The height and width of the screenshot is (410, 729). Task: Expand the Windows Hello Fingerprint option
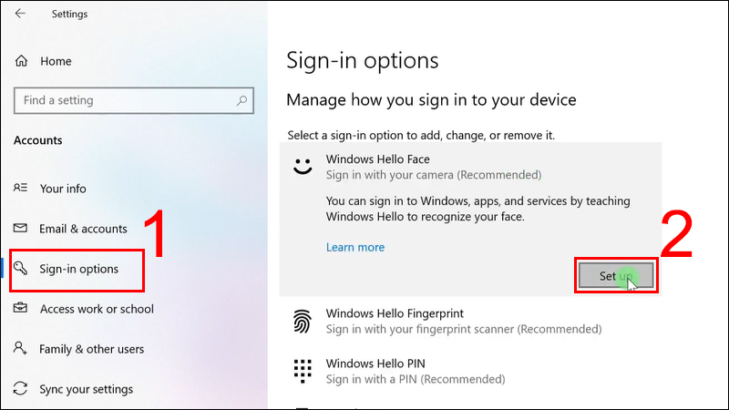pyautogui.click(x=456, y=321)
